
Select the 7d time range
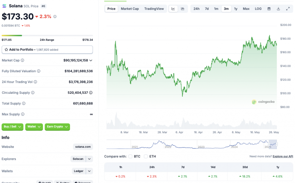pos(207,9)
